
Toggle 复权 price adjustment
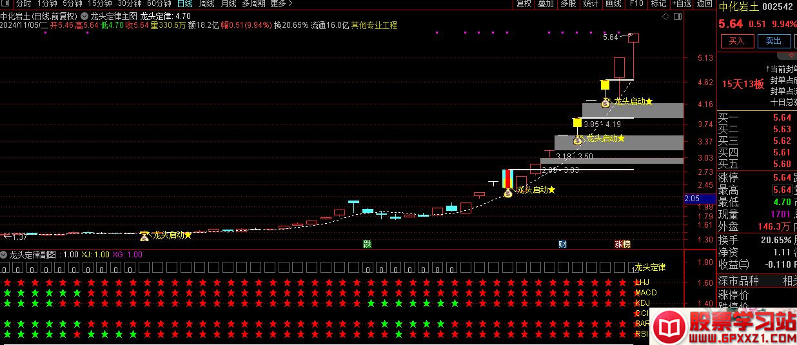click(x=524, y=4)
